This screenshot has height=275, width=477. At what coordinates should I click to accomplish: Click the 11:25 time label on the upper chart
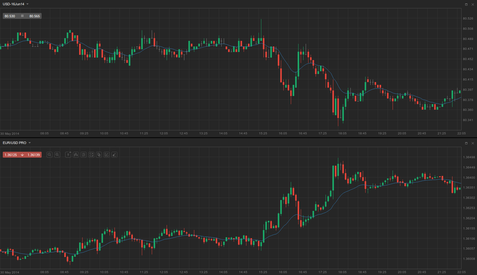click(144, 133)
